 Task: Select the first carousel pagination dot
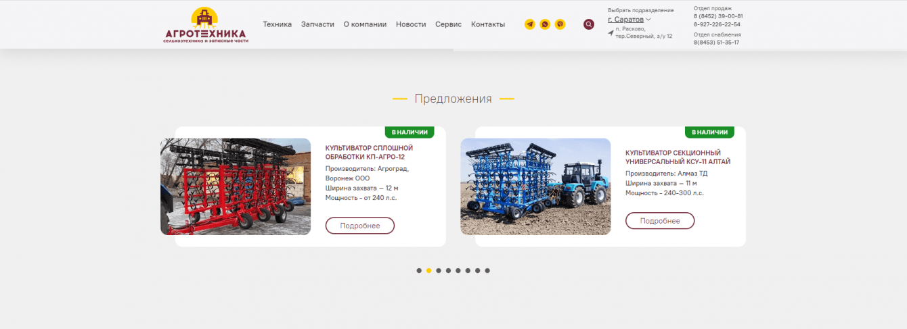click(x=419, y=270)
